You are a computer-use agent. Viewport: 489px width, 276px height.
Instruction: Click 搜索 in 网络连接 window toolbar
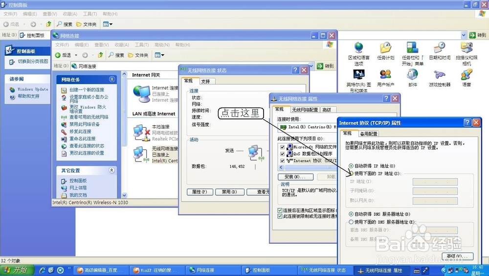[x=116, y=55]
